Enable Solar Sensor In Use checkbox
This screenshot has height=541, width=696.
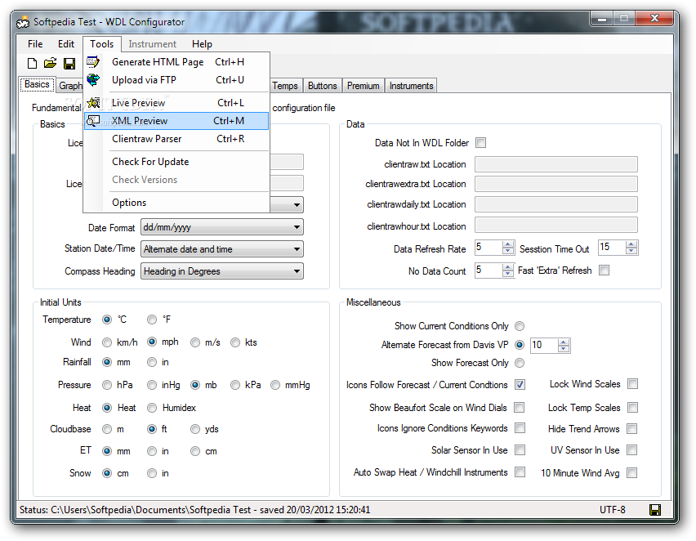520,450
